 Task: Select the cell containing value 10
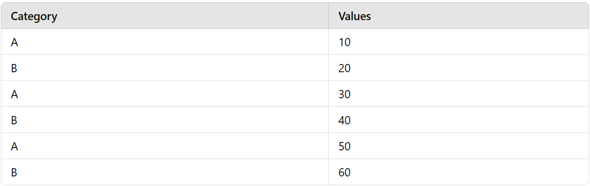tap(458, 42)
